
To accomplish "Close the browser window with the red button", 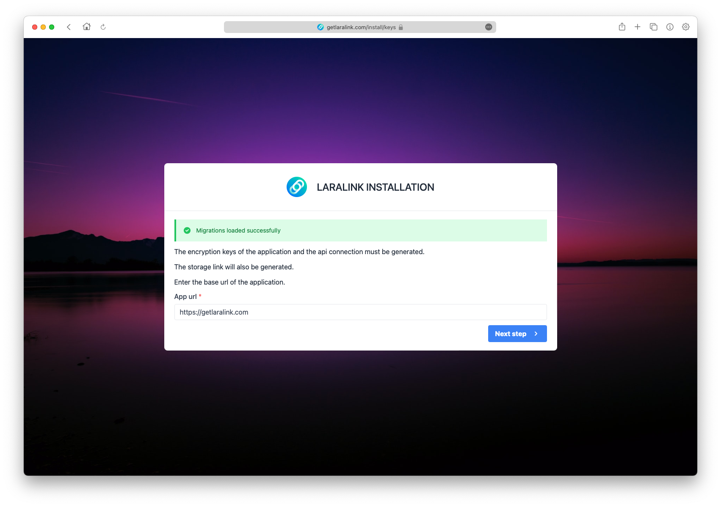I will tap(35, 27).
